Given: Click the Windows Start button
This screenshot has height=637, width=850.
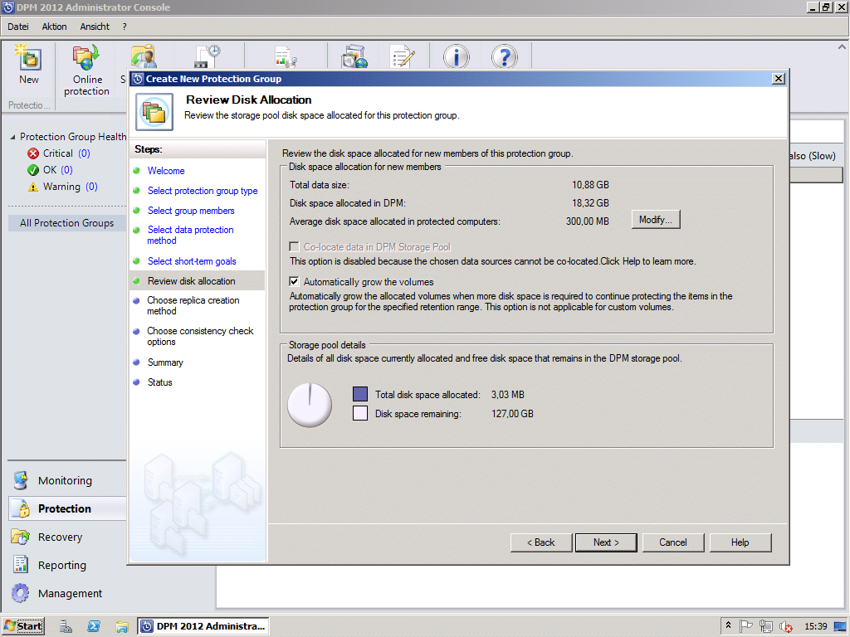Looking at the screenshot, I should click(x=23, y=626).
